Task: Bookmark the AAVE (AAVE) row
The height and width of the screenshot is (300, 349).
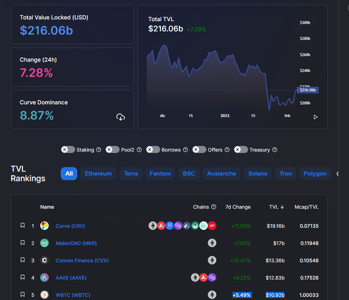Action: [x=23, y=277]
